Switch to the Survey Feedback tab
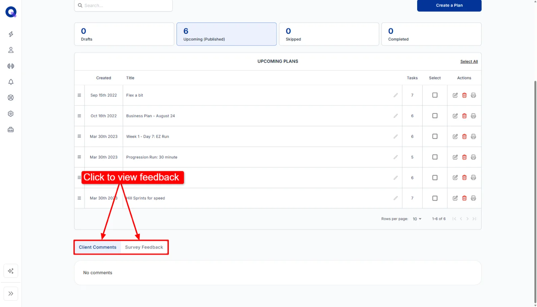This screenshot has height=307, width=537. click(144, 247)
